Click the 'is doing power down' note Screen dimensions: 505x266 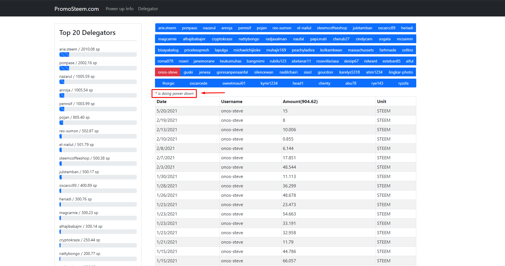[174, 93]
